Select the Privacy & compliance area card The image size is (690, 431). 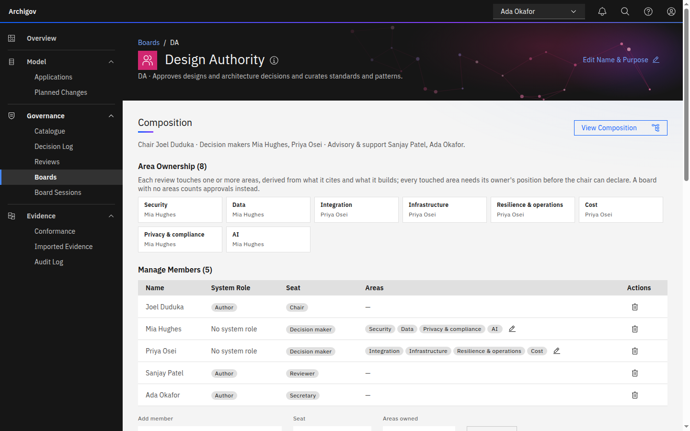[180, 239]
